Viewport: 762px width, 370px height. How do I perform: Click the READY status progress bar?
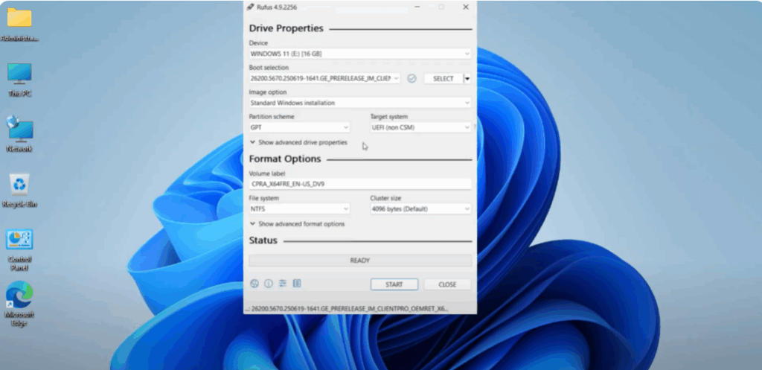click(x=360, y=261)
